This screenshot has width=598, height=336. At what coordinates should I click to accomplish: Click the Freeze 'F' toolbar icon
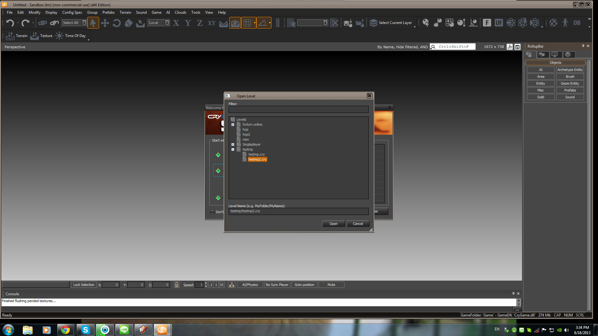tap(487, 23)
